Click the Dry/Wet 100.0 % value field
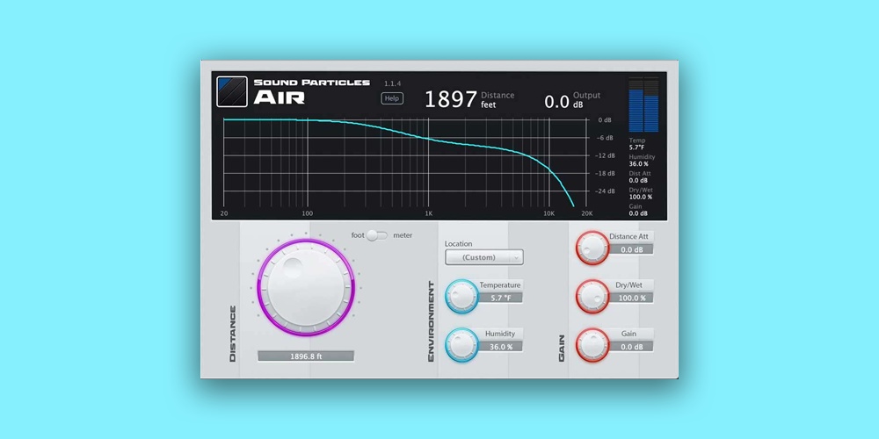This screenshot has height=439, width=879. [x=629, y=298]
